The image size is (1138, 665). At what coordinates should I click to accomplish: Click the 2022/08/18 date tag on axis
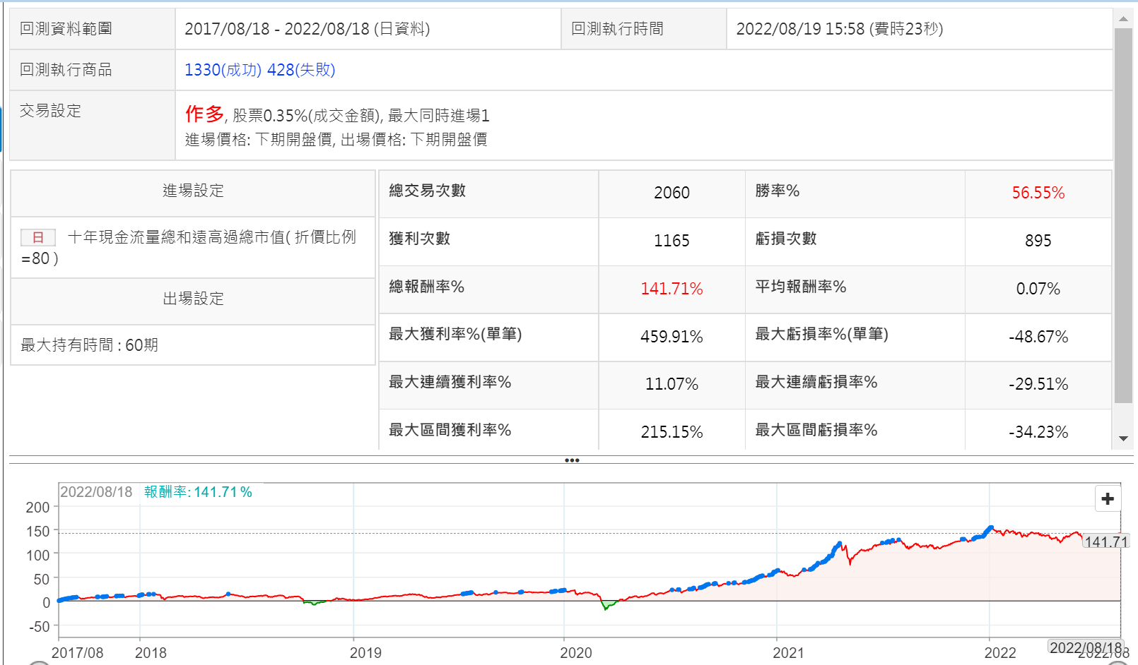[1086, 647]
